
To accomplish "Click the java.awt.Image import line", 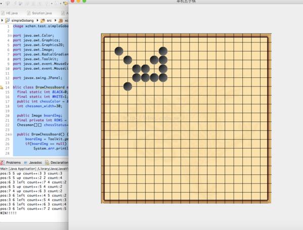I will click(x=33, y=50).
